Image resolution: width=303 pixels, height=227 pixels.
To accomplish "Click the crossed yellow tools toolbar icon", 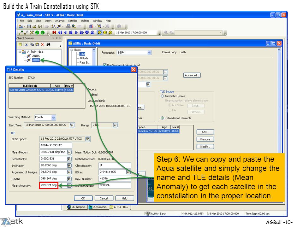I will [x=32, y=32].
